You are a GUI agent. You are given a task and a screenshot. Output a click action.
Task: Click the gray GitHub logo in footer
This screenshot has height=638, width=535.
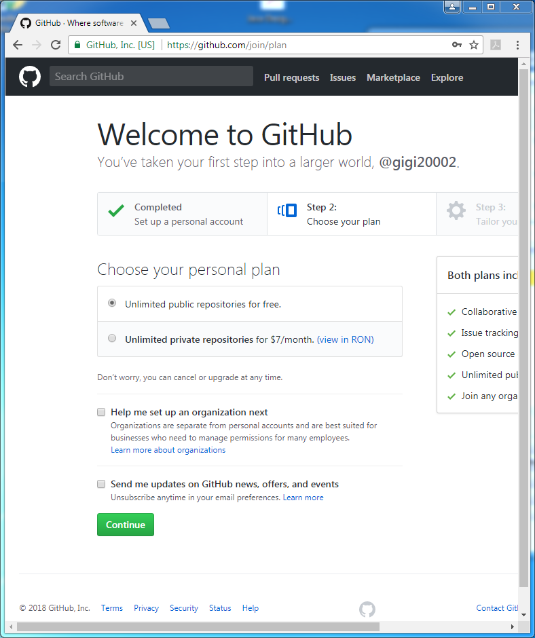[367, 609]
